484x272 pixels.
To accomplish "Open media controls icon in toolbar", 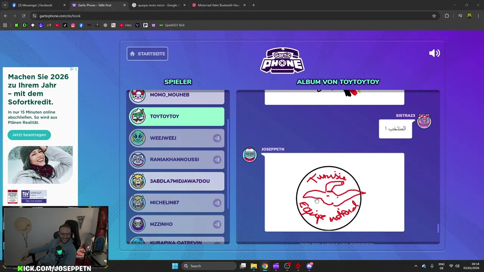I will point(460,16).
